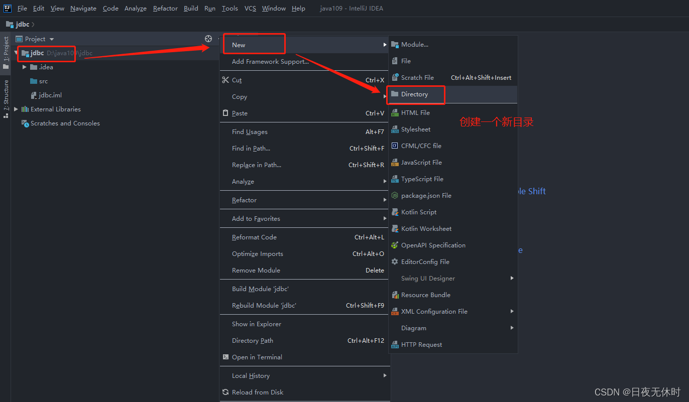Choose Directory Path entry
The width and height of the screenshot is (689, 402).
coord(305,340)
